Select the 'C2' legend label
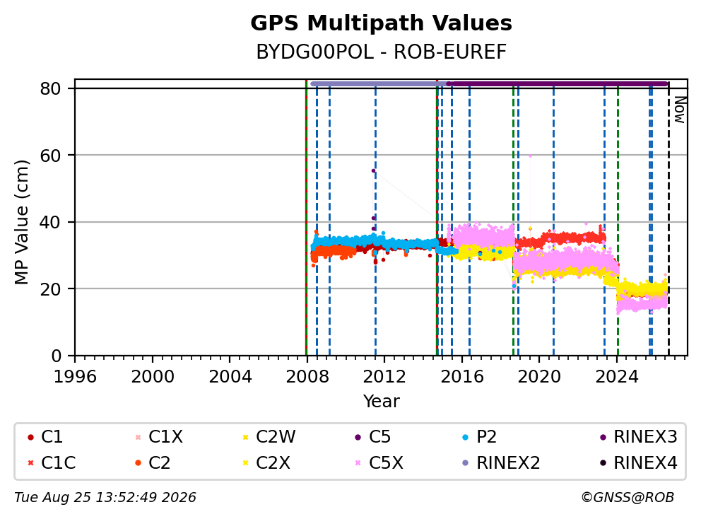Screen dimensions: 701x519 tap(159, 463)
